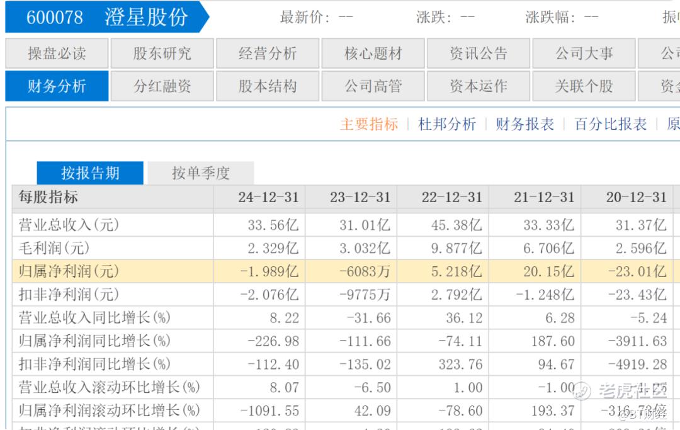Switch to 按报告期 view
680x430 pixels.
coord(90,173)
